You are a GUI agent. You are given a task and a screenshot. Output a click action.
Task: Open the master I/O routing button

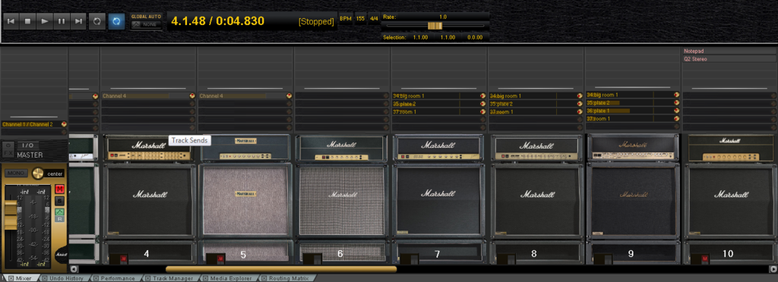(28, 146)
